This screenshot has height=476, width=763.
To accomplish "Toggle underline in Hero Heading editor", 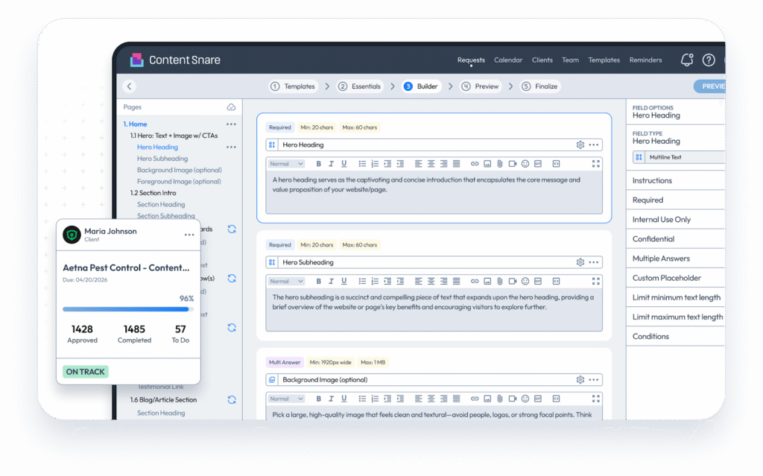I will [x=344, y=164].
